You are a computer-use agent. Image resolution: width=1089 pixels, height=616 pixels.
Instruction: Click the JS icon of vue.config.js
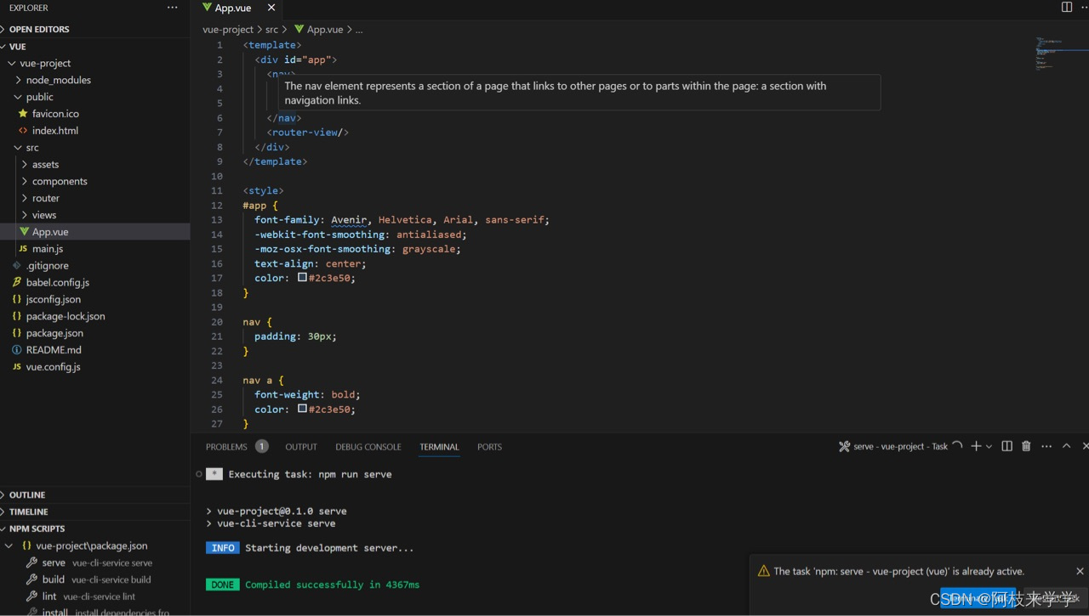tap(17, 367)
